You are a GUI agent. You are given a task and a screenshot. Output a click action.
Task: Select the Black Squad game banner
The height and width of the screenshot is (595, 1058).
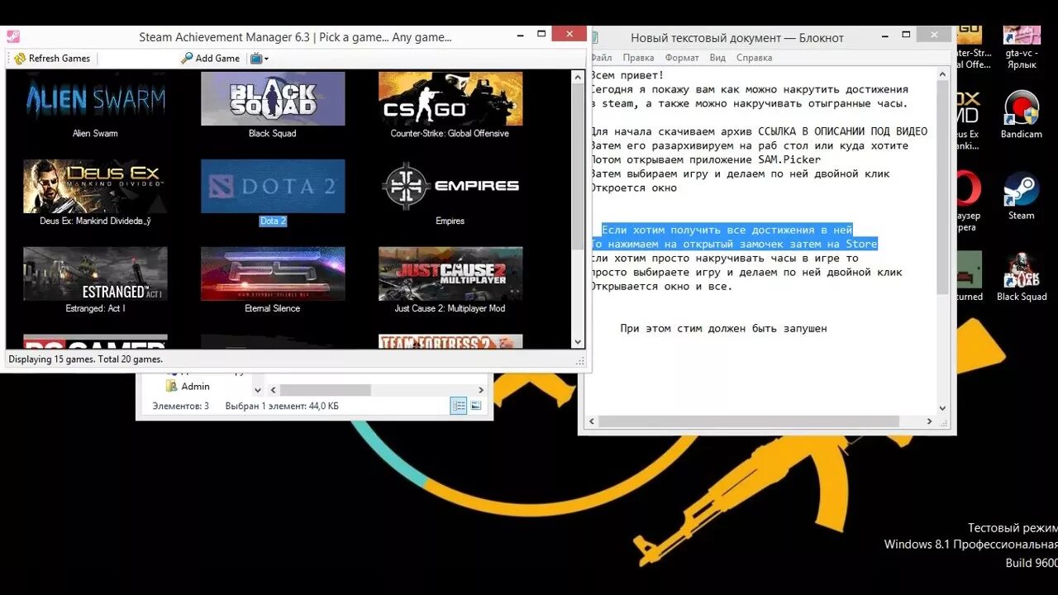pyautogui.click(x=273, y=98)
